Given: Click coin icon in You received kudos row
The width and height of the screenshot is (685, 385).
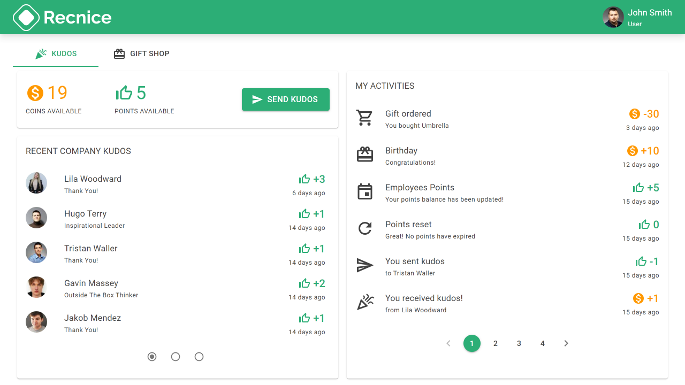Looking at the screenshot, I should point(638,298).
